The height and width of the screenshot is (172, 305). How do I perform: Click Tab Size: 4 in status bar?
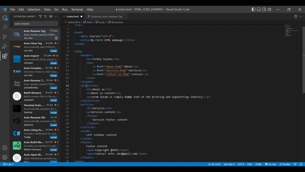(x=229, y=164)
